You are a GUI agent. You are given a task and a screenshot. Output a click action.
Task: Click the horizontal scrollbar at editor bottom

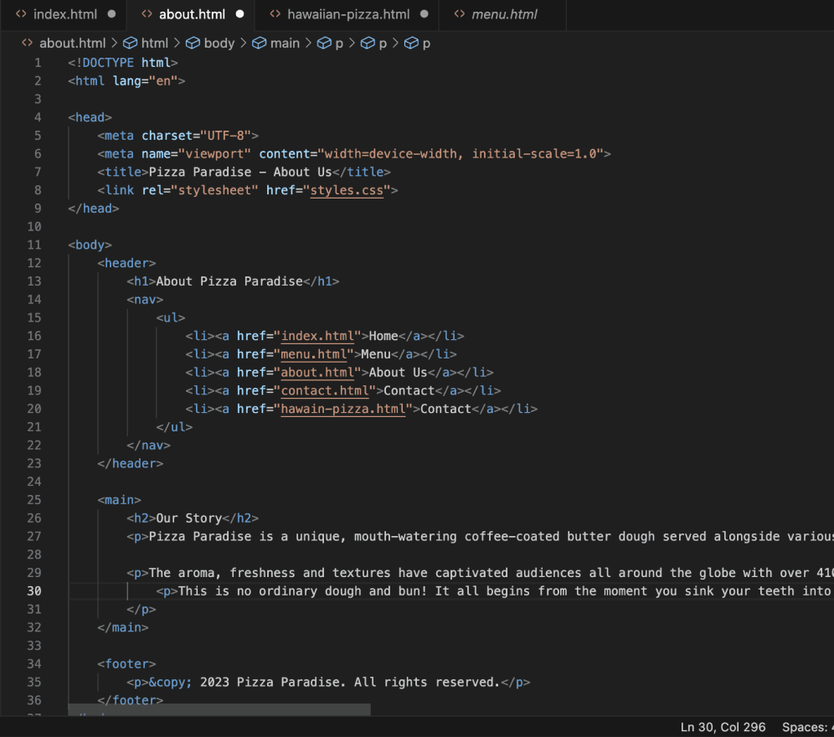[219, 710]
